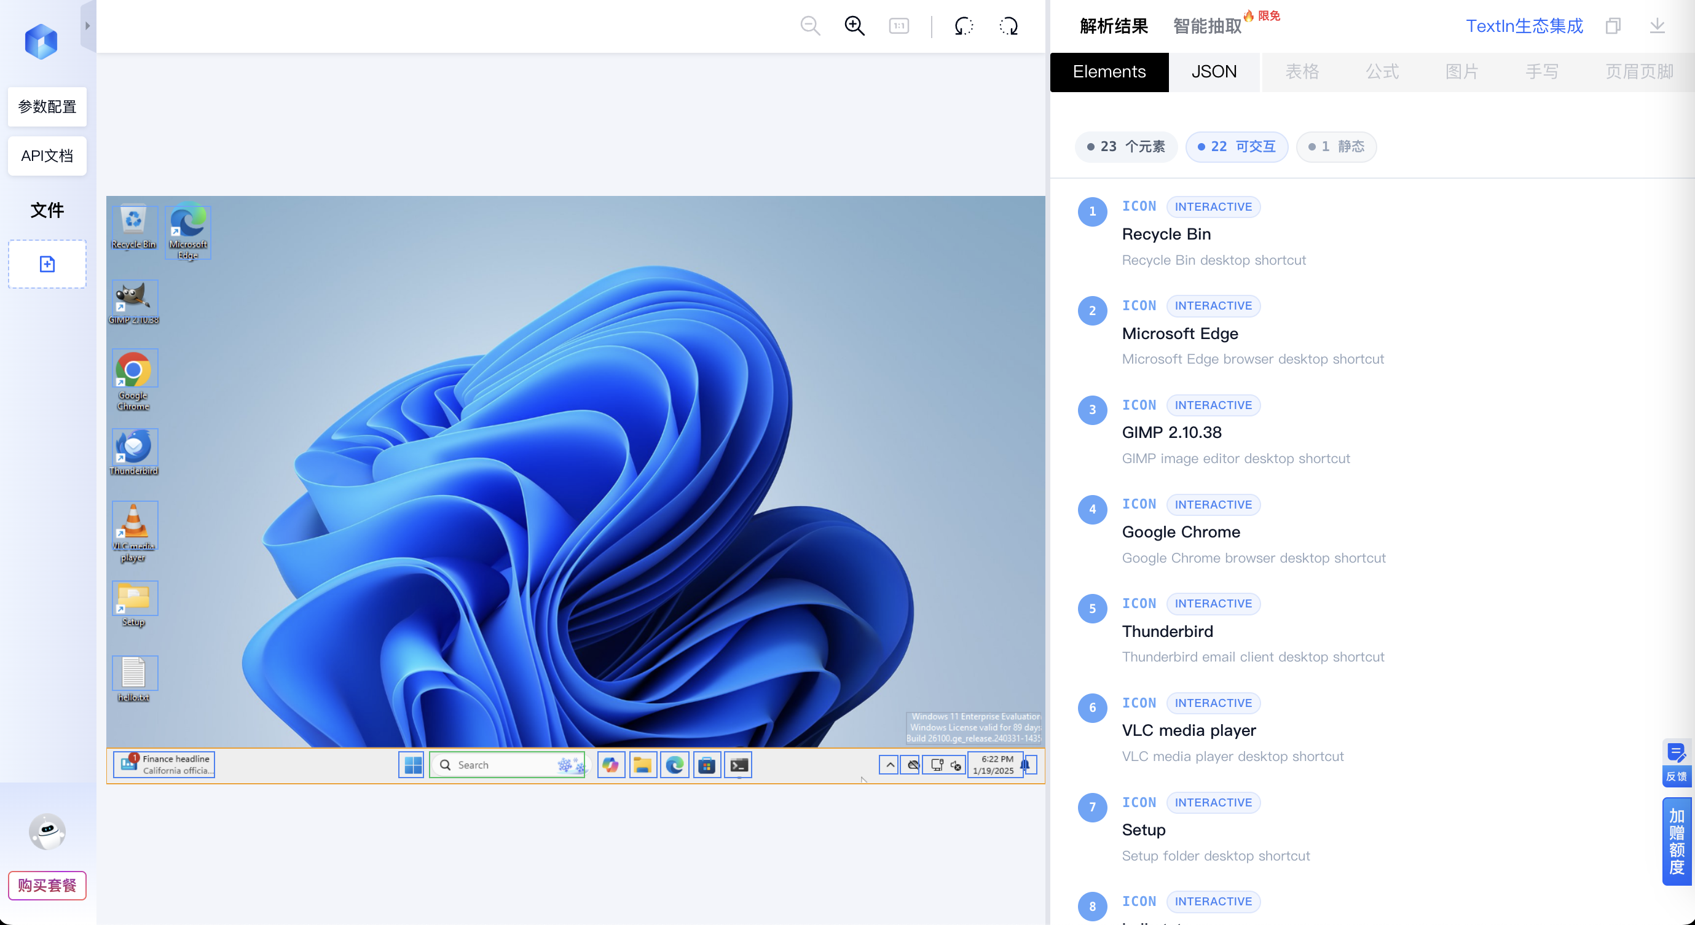Image resolution: width=1695 pixels, height=925 pixels.
Task: Open the TextIn生态集成 link
Action: (x=1524, y=26)
